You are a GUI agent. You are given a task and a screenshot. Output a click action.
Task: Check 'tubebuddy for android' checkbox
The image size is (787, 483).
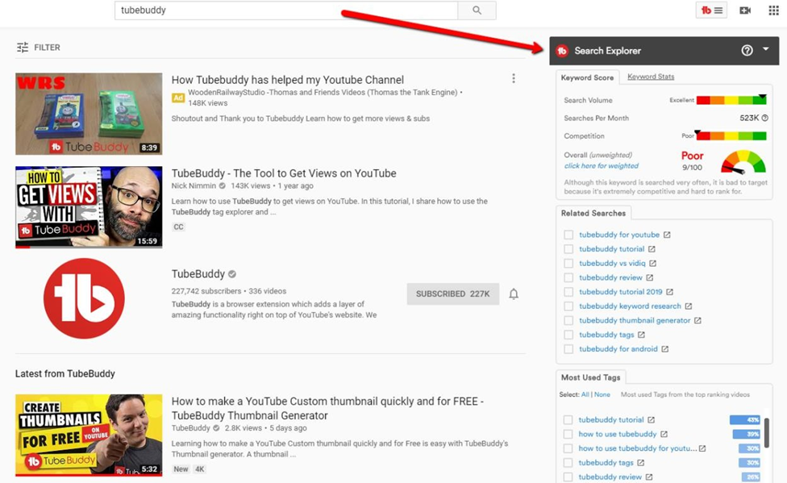[568, 349]
